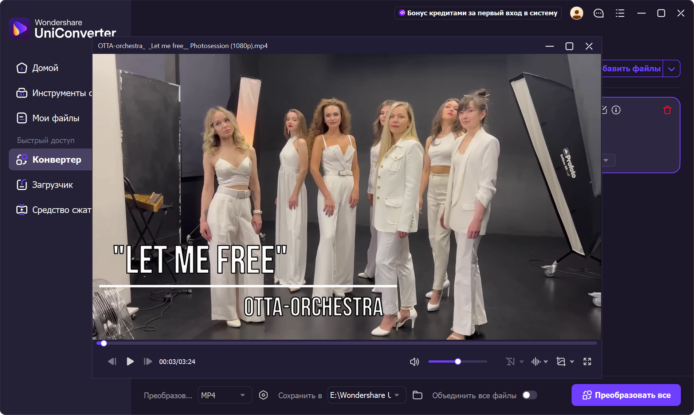Minimize the video player window
This screenshot has width=694, height=415.
550,46
